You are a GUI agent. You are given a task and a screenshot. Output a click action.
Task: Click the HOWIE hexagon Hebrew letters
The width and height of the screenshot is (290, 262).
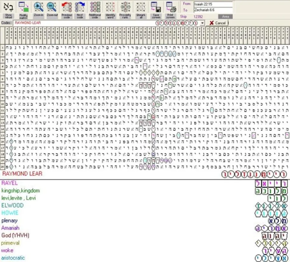click(271, 213)
